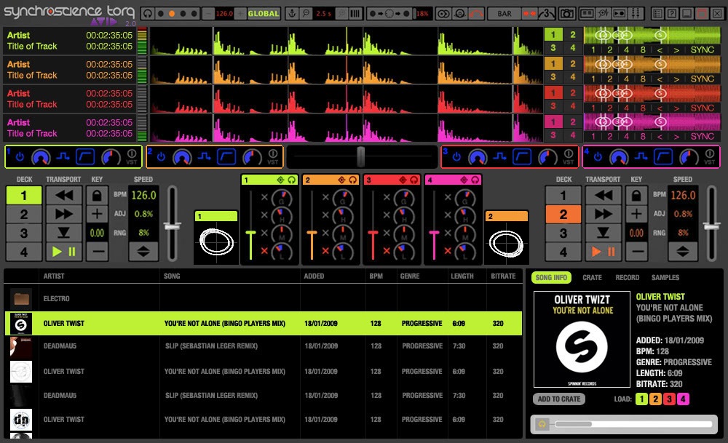This screenshot has height=443, width=728.
Task: Click the headphone icon in the top toolbar
Action: (148, 13)
